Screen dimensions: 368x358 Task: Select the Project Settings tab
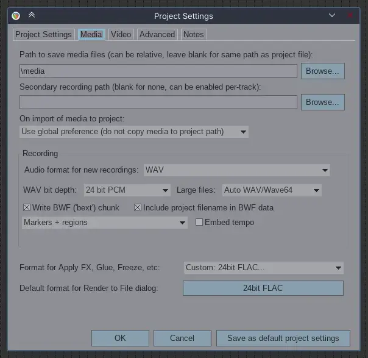pyautogui.click(x=43, y=35)
